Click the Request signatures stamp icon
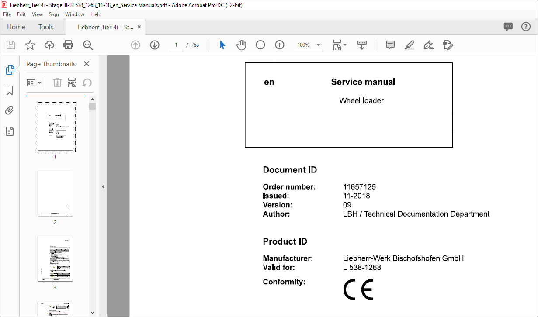The image size is (538, 317). [448, 45]
